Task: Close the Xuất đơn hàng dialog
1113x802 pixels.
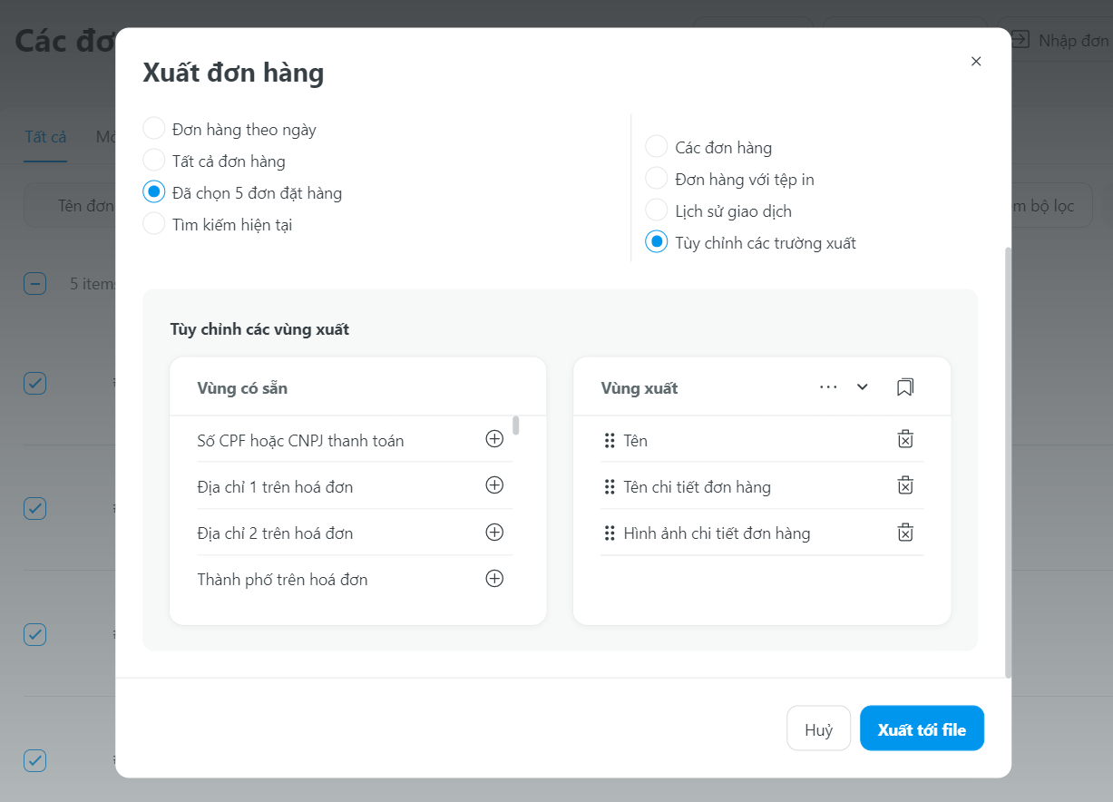Action: tap(976, 62)
